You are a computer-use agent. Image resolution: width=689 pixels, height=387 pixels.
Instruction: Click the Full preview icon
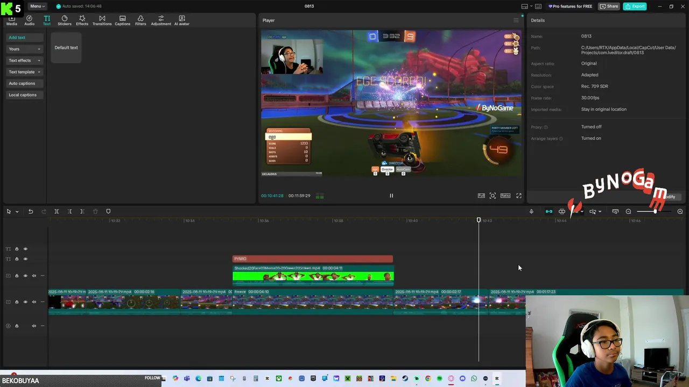(481, 196)
